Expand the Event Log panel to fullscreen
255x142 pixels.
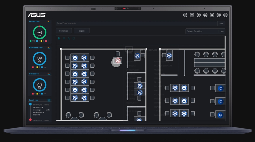click(49, 100)
